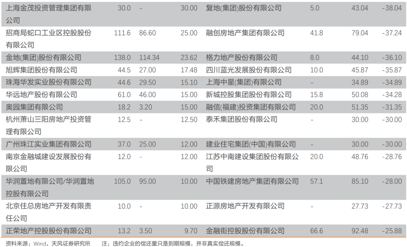Select value 50.08
The height and width of the screenshot is (247, 407).
pos(360,95)
